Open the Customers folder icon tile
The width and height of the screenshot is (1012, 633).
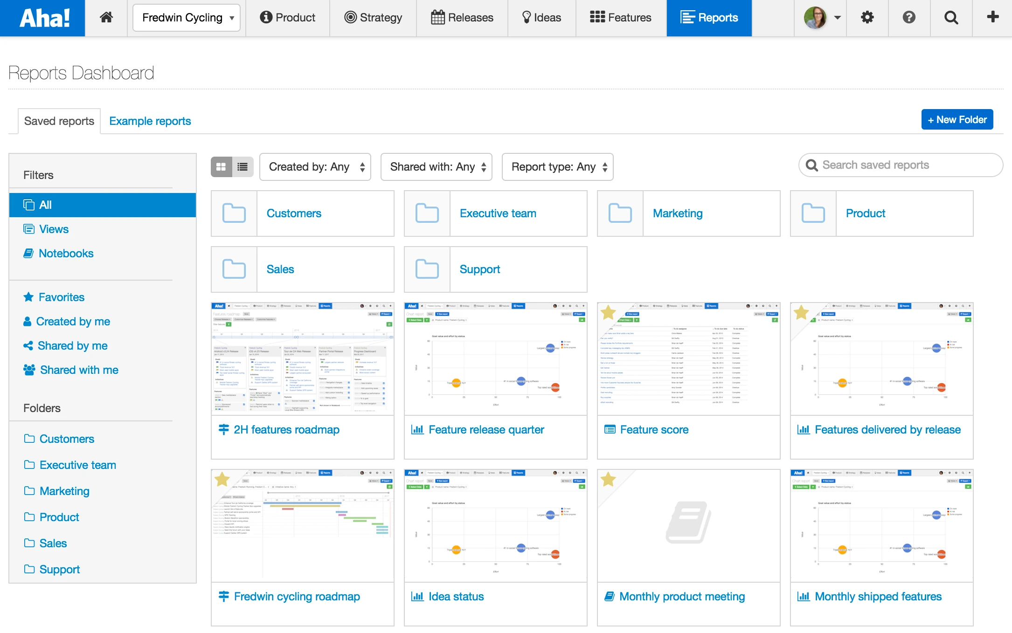(234, 213)
